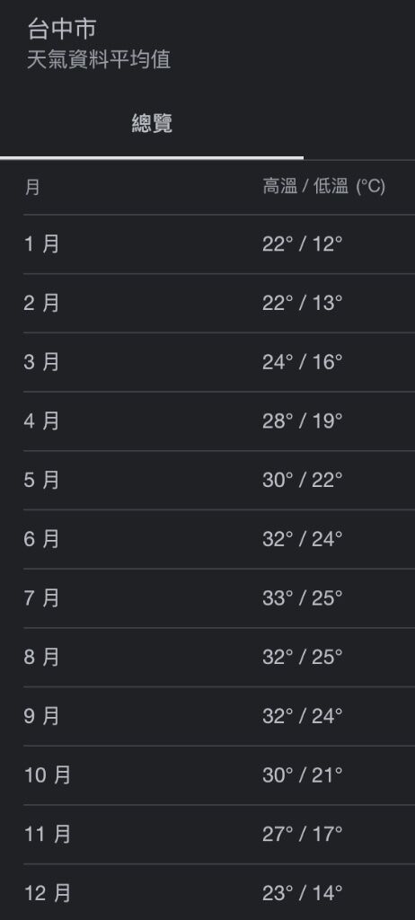Select the 5 月 row
The image size is (415, 920).
[x=219, y=481]
